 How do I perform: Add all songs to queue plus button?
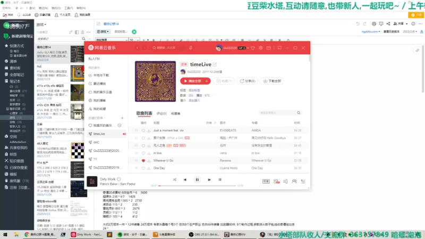207,81
